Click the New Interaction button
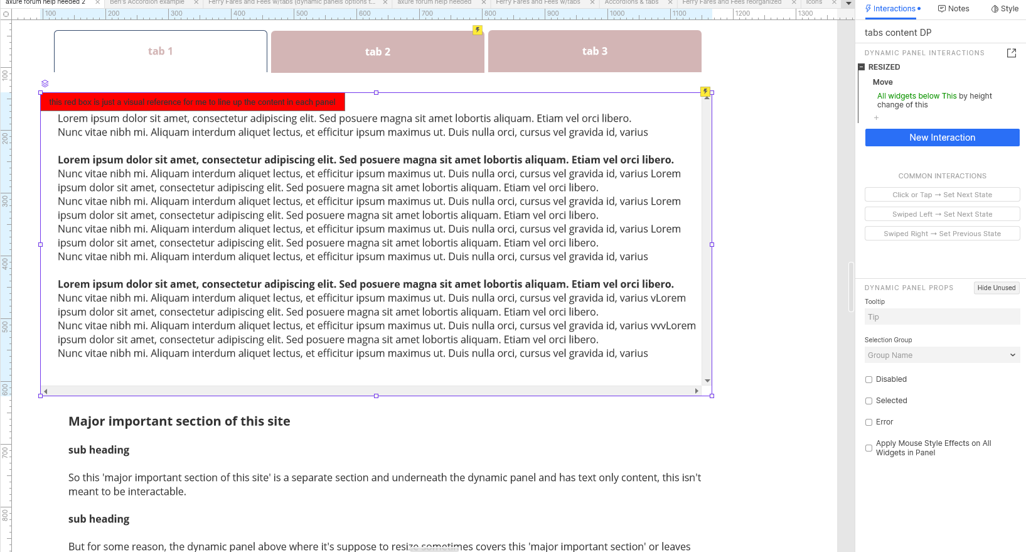 (942, 138)
